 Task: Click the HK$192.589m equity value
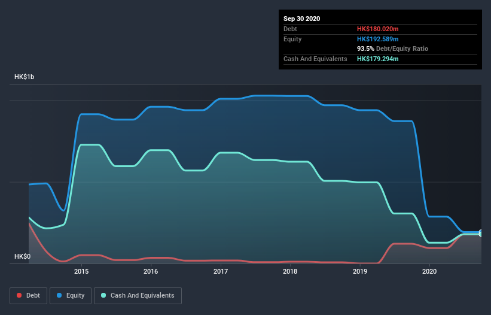click(x=377, y=39)
